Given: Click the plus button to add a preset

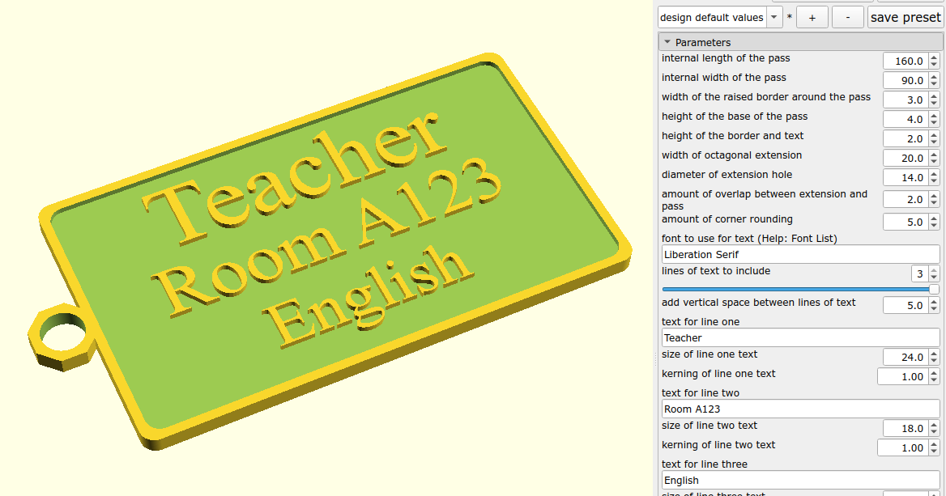Looking at the screenshot, I should coord(812,18).
